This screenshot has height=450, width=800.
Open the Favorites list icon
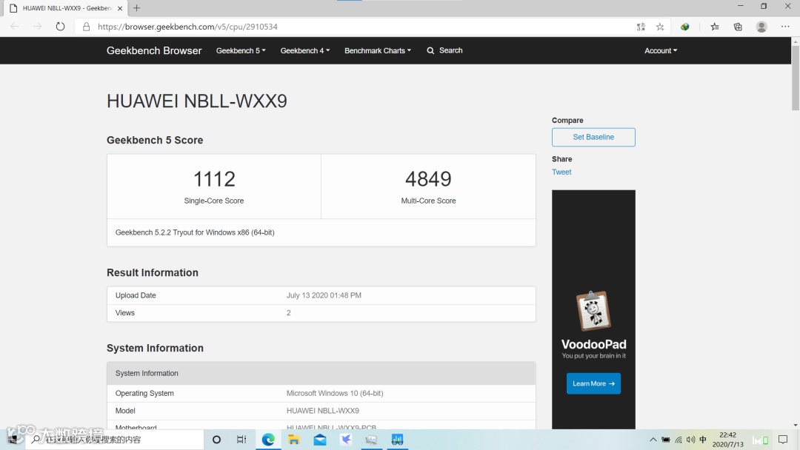pos(714,27)
